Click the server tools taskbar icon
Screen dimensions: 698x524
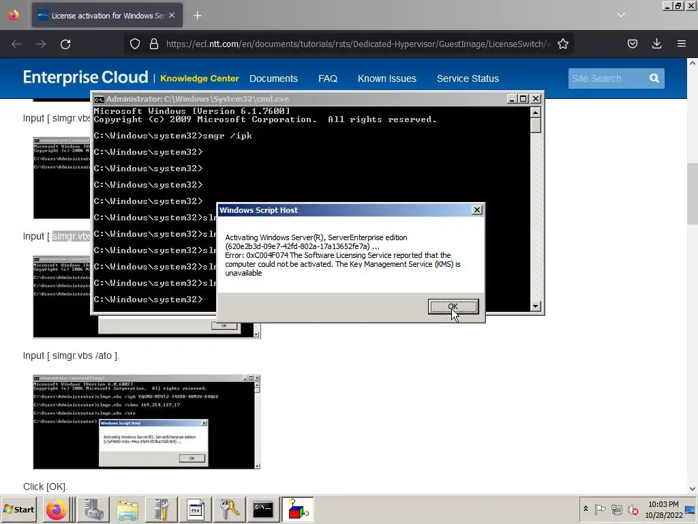tap(162, 509)
